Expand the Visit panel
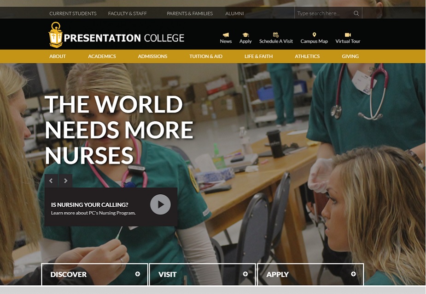 245,274
